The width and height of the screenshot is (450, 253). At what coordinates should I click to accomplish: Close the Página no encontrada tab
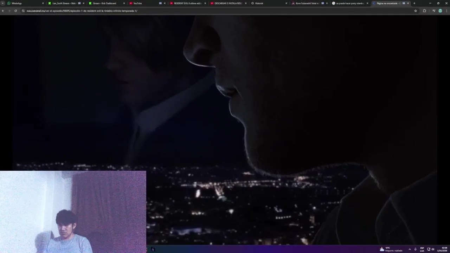408,3
